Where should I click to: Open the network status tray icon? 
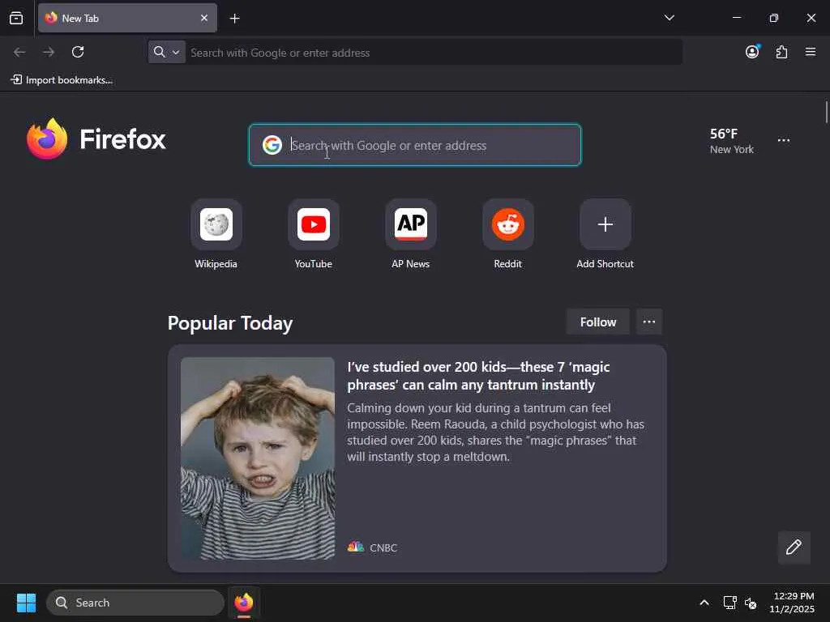click(730, 603)
